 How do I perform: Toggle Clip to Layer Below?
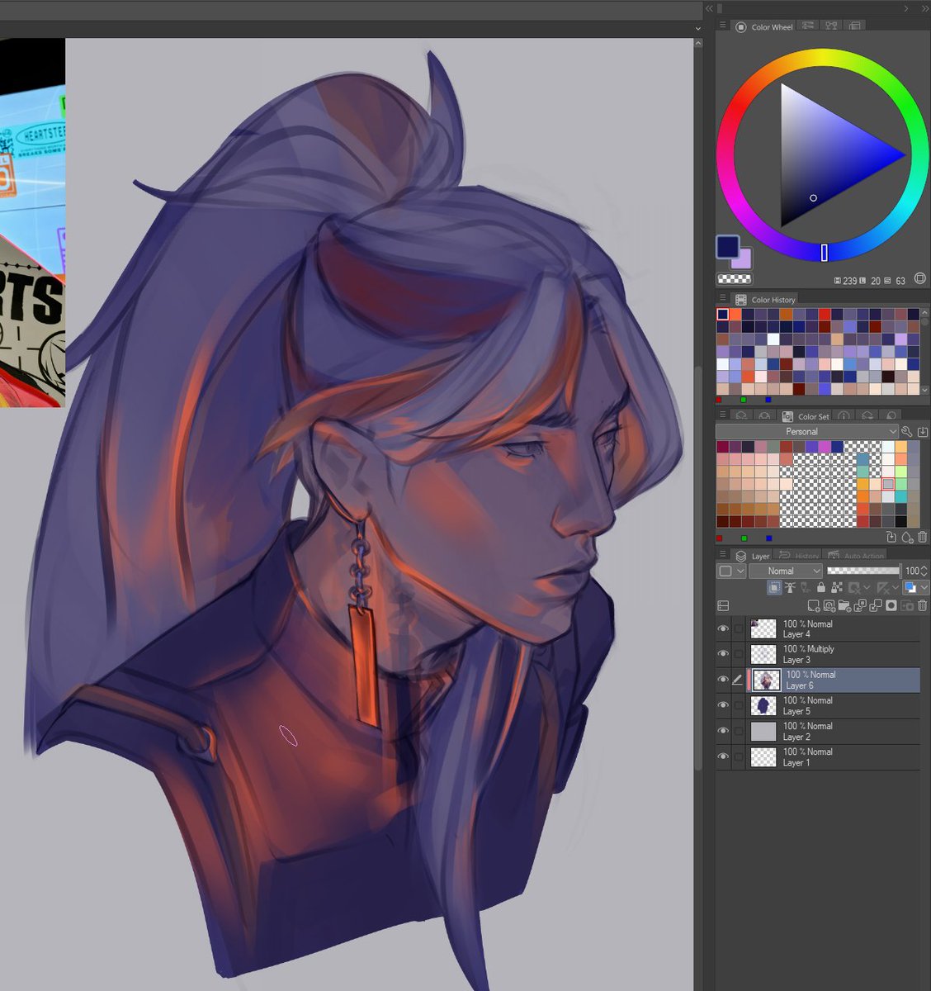[x=775, y=588]
